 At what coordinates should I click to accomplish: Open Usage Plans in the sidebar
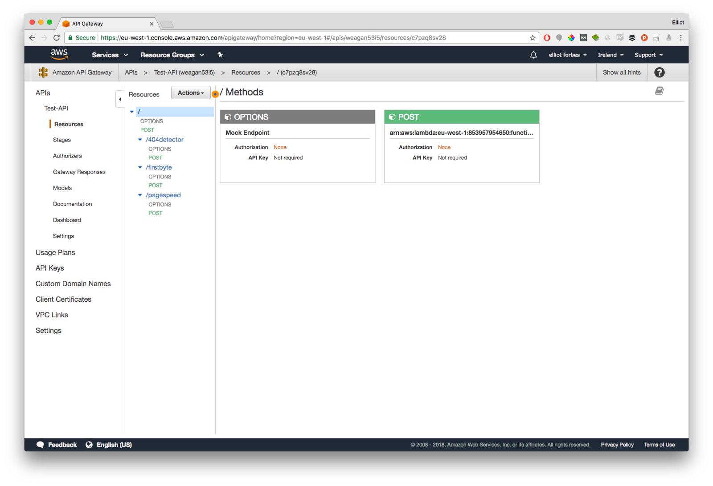coord(55,252)
